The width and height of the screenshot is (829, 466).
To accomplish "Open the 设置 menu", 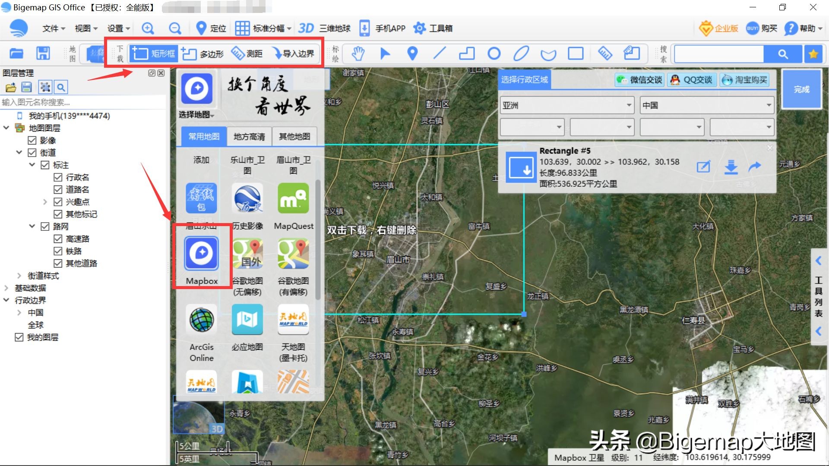I will pyautogui.click(x=118, y=28).
